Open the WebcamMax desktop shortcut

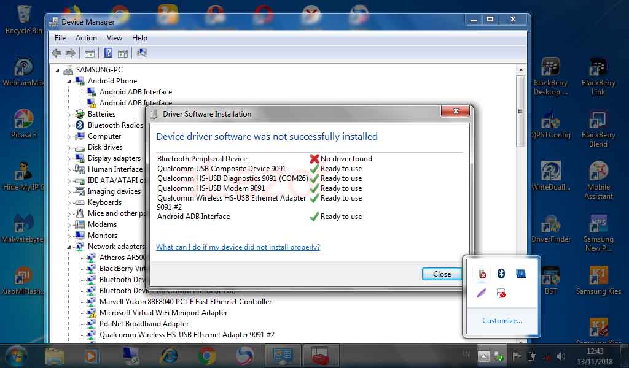coord(23,72)
